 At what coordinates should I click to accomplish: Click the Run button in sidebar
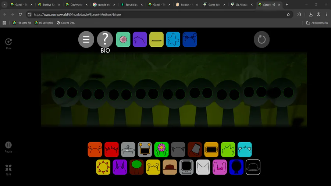pos(8,44)
